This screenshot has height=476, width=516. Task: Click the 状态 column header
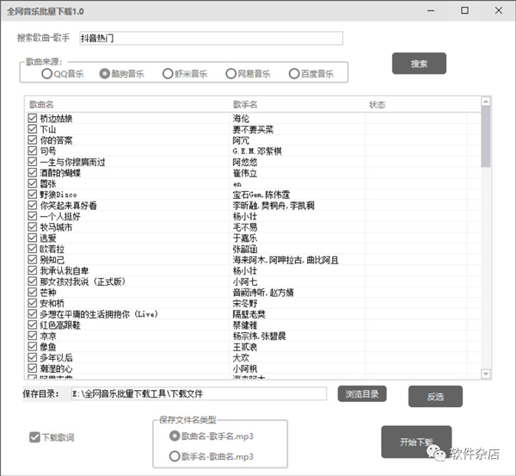click(378, 104)
